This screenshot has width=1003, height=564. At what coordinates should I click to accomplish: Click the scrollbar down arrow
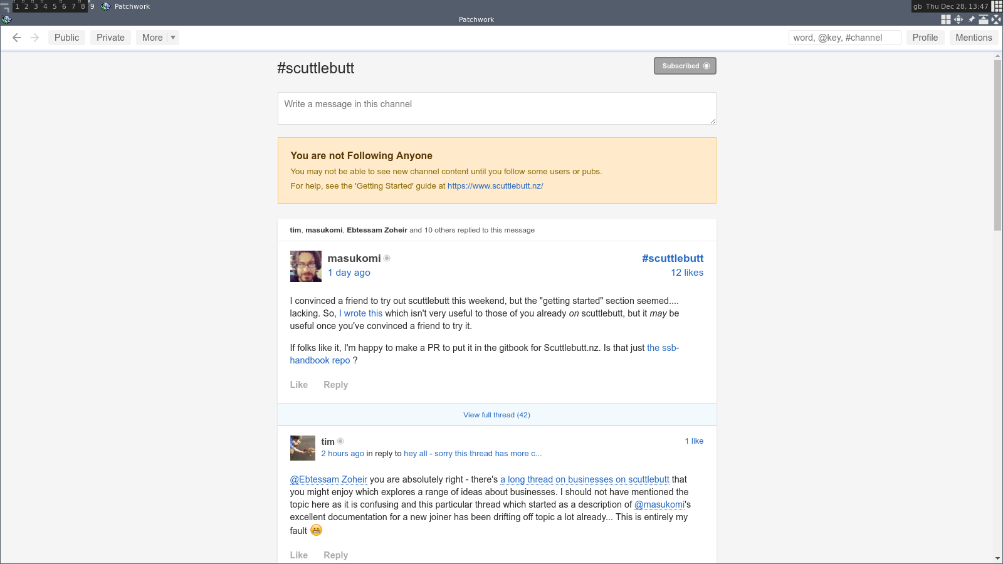pos(997,558)
